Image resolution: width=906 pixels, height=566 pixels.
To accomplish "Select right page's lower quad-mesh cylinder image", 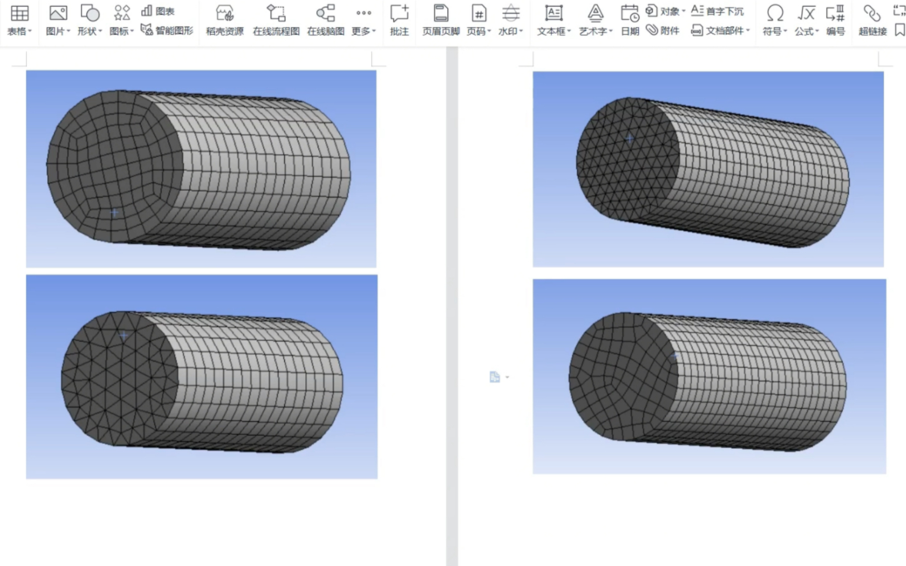I will coord(710,376).
